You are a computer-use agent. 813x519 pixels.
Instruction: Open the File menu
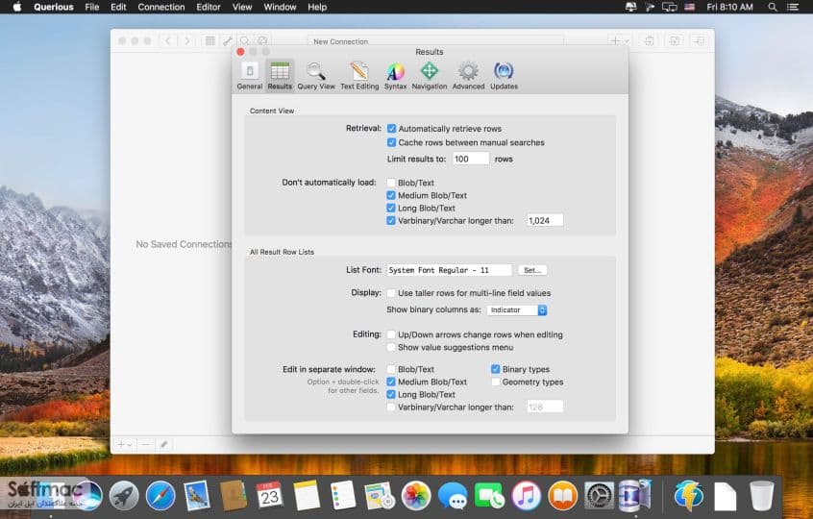pyautogui.click(x=91, y=8)
